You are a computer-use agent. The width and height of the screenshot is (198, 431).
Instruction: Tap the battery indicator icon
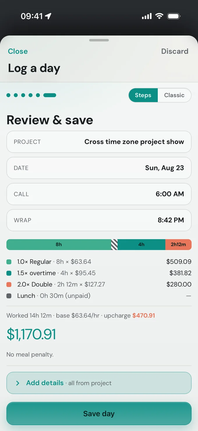click(x=174, y=16)
